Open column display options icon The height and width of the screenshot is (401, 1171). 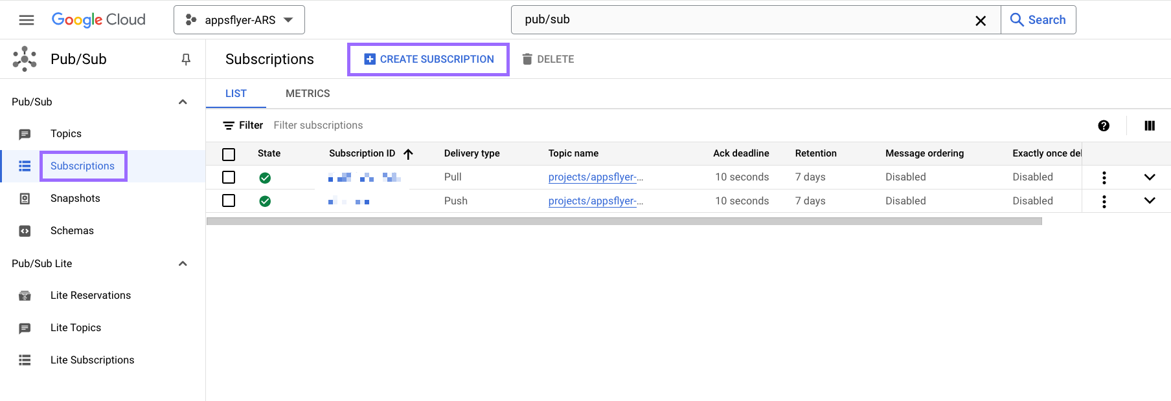(x=1150, y=125)
